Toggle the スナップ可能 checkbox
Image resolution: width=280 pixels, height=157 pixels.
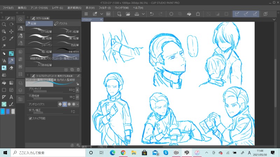pos(30,118)
